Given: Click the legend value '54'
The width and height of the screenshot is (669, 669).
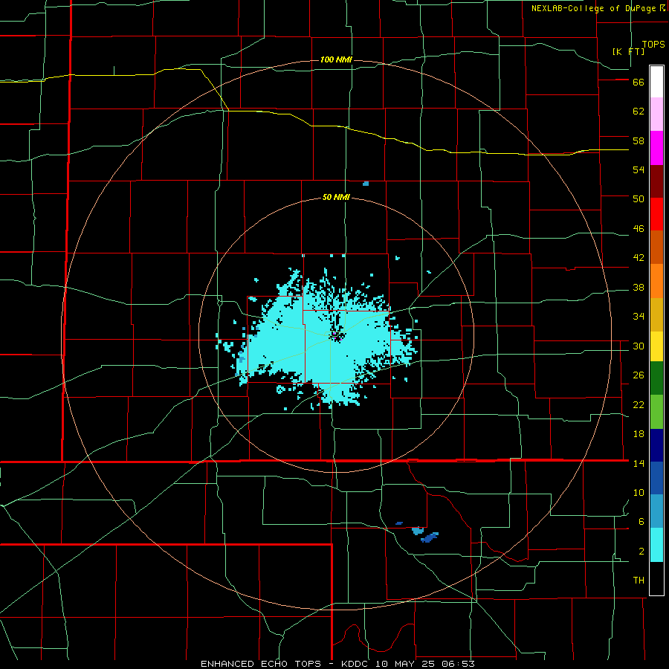Looking at the screenshot, I should pos(639,170).
